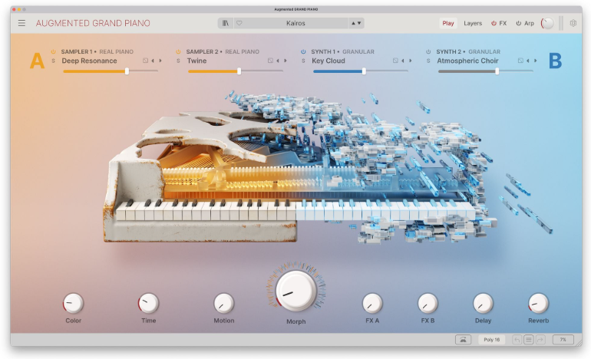This screenshot has width=591, height=359.
Task: Click the Delay knob
Action: point(484,303)
